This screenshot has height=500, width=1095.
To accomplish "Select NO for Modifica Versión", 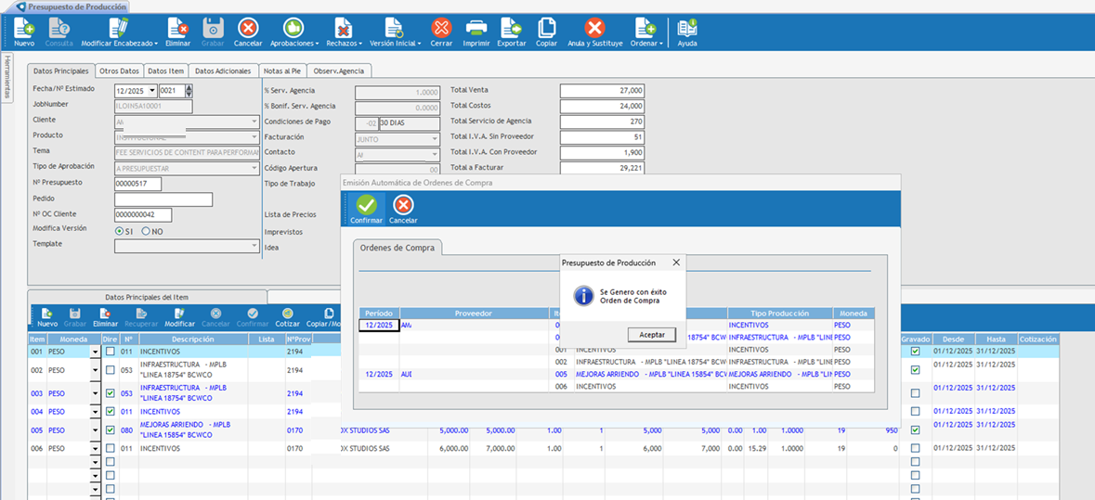I will 146,231.
